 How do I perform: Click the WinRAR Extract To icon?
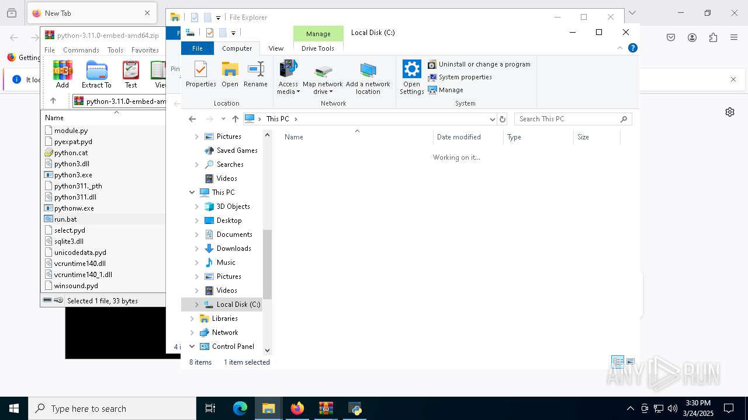96,75
